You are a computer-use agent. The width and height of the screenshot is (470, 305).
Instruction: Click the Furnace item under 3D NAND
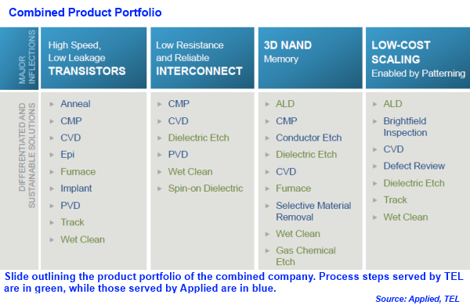pos(294,188)
